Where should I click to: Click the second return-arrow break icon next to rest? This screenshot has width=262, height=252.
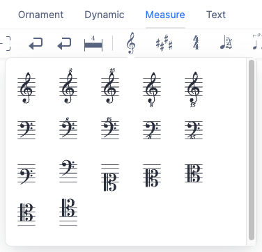(64, 44)
